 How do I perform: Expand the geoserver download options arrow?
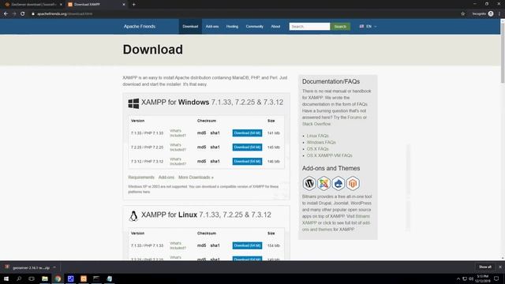[54, 267]
